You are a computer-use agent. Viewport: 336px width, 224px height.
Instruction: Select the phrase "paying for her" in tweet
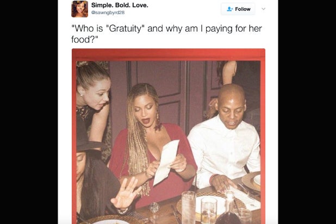pos(234,29)
